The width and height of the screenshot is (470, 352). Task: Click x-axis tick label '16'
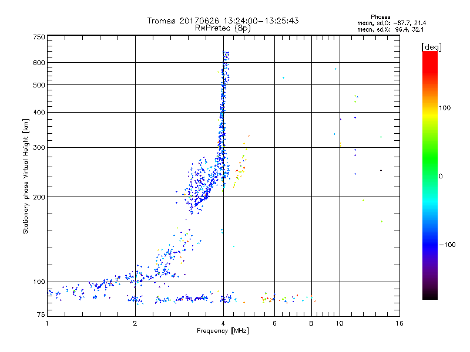tap(399, 323)
